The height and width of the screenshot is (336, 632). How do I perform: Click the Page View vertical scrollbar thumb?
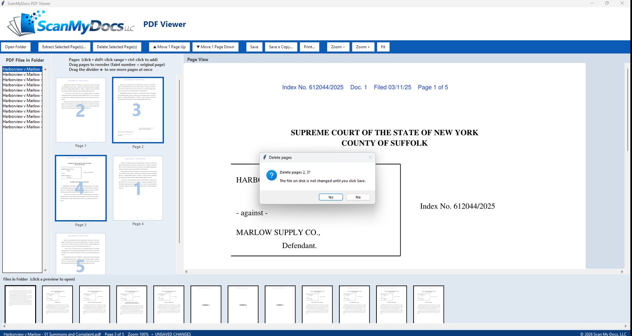628,109
